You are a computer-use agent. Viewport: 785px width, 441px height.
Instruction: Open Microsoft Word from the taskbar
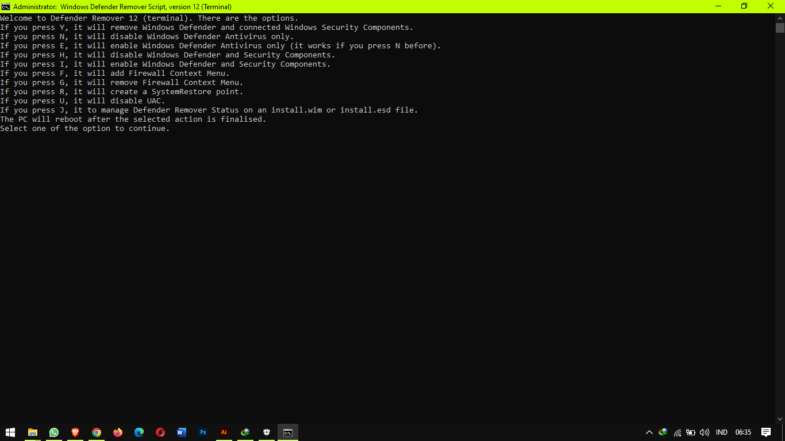(182, 432)
